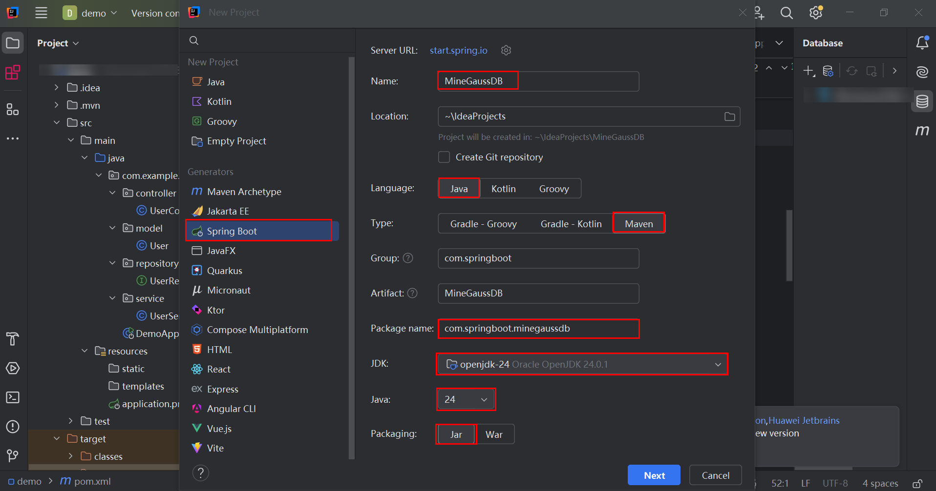Open the Project view dropdown header
Screen dimensions: 936x491
point(58,43)
